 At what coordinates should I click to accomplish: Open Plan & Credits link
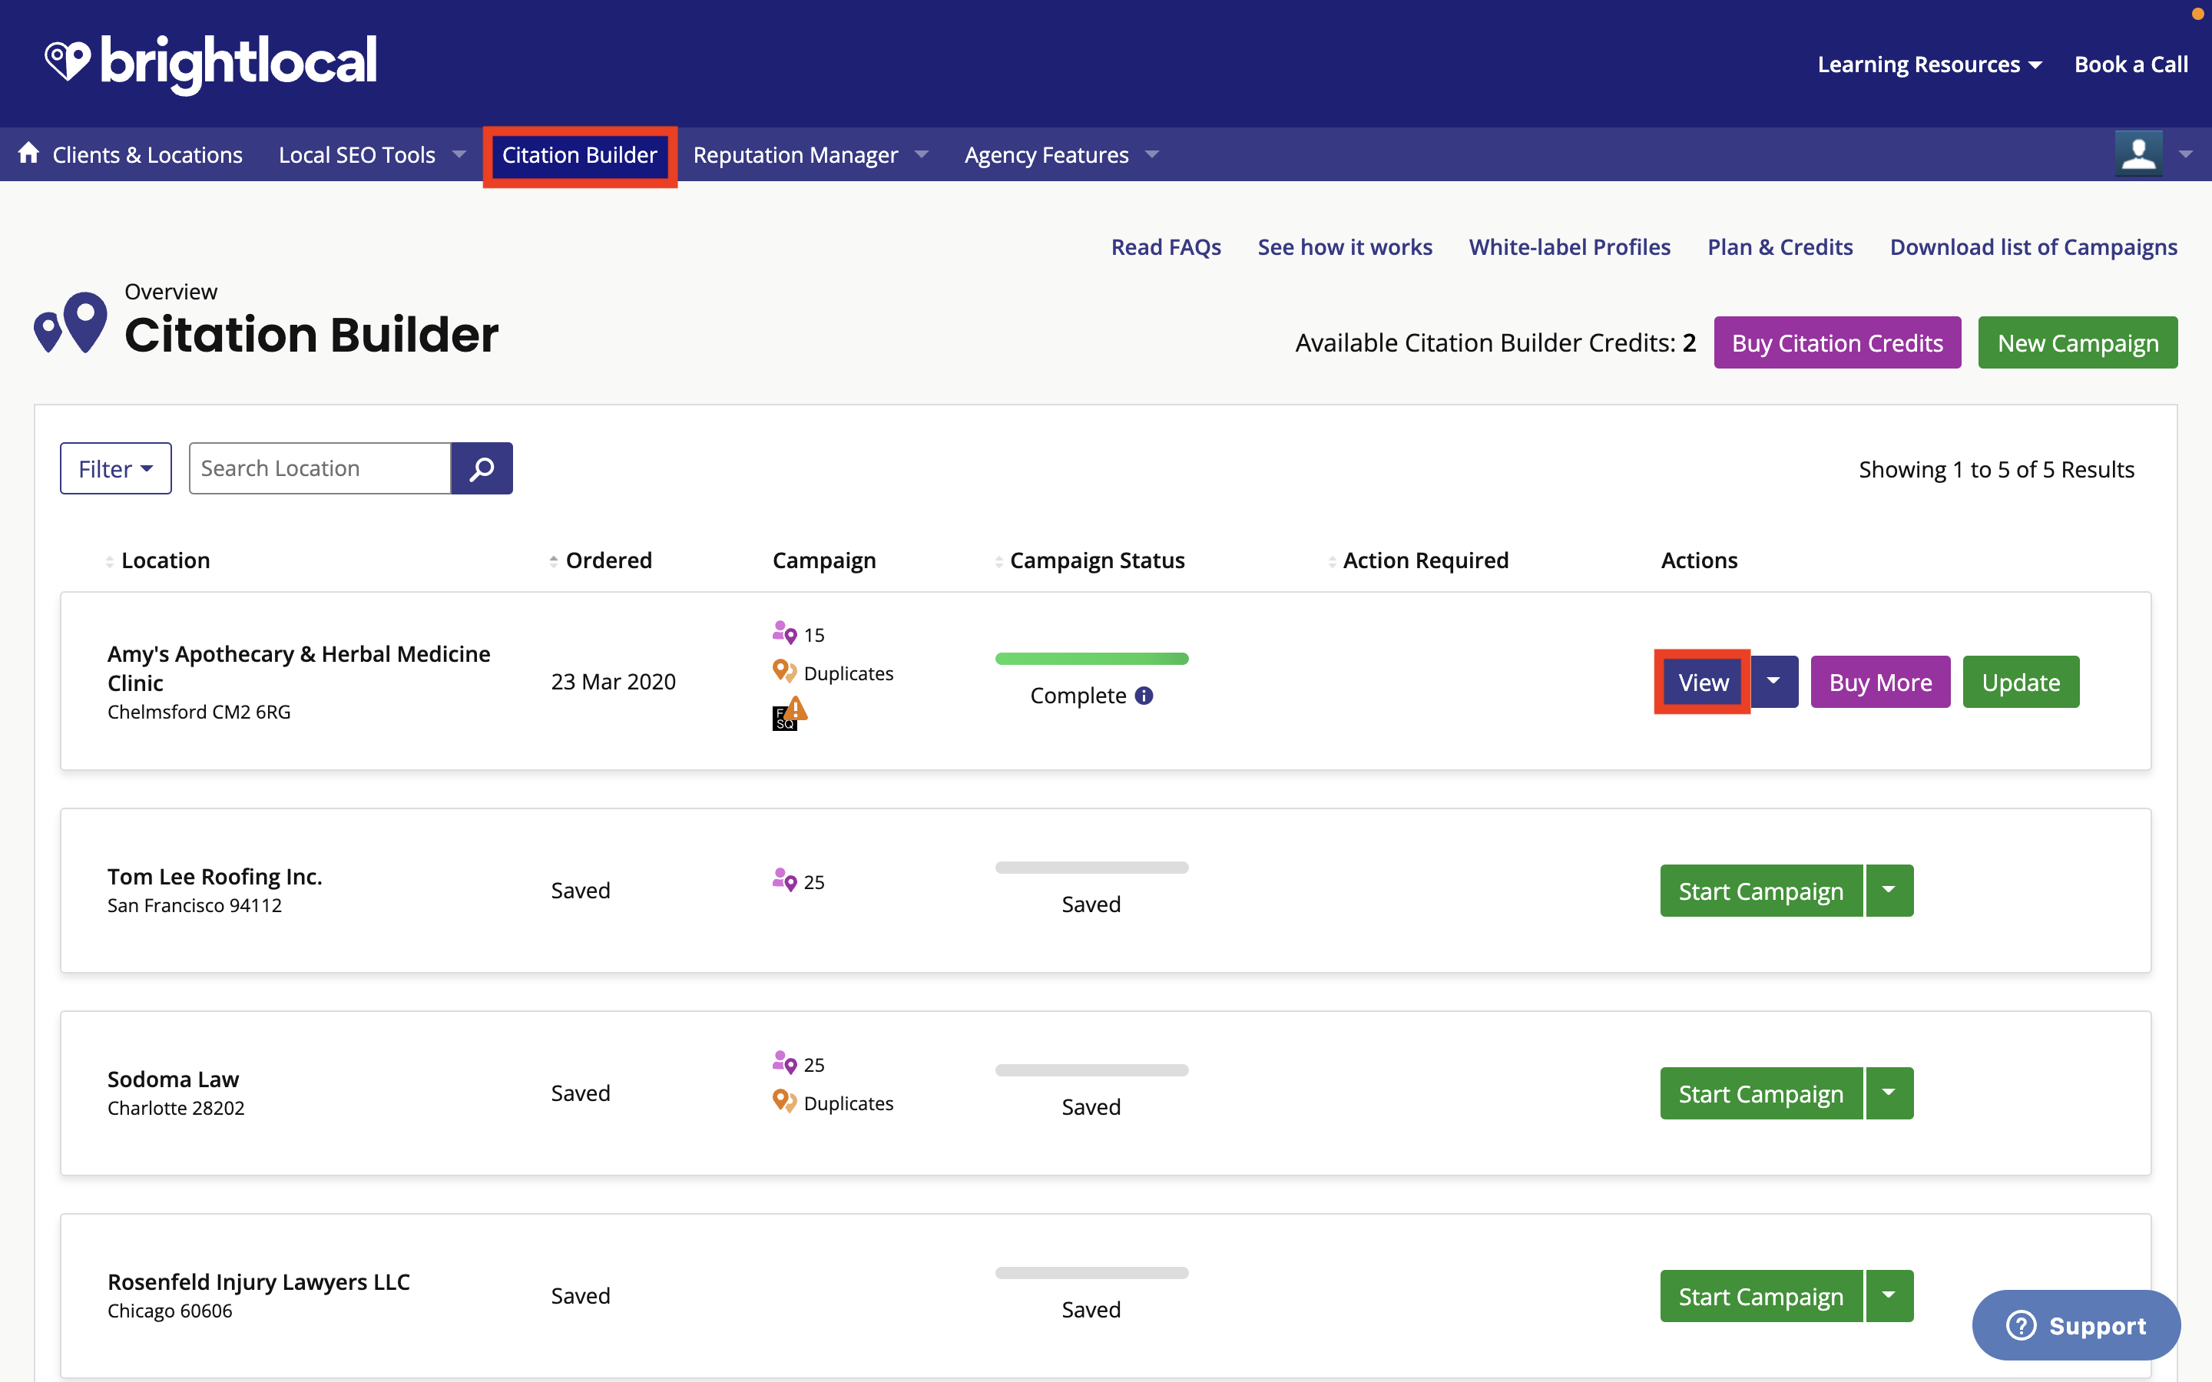[1780, 246]
